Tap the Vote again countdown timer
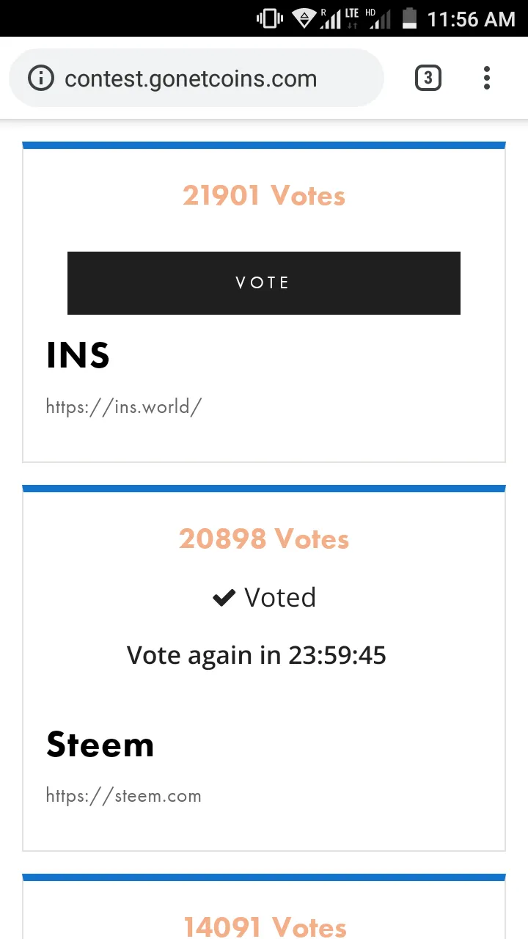Viewport: 528px width, 939px height. (x=257, y=654)
